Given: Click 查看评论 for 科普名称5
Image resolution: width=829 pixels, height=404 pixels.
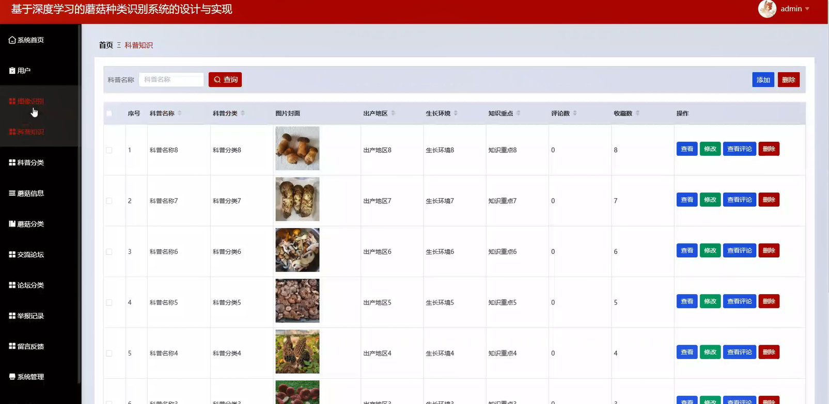Looking at the screenshot, I should [x=740, y=301].
